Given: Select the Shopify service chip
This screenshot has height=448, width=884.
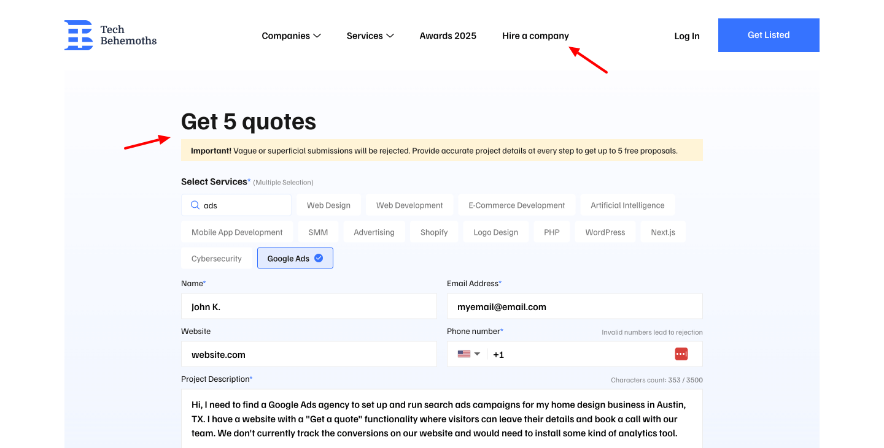Looking at the screenshot, I should click(434, 232).
